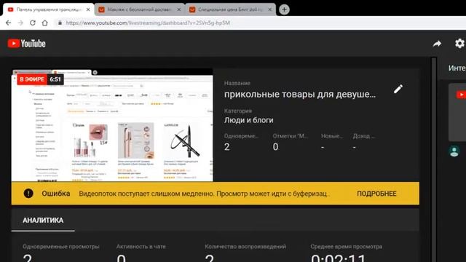
Task: Open the settings gear icon
Action: 459,44
